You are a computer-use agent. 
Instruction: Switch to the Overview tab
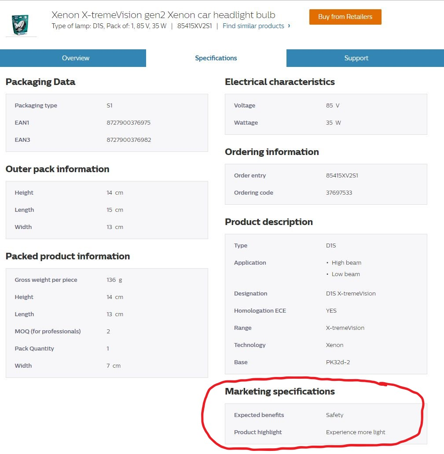tap(75, 58)
